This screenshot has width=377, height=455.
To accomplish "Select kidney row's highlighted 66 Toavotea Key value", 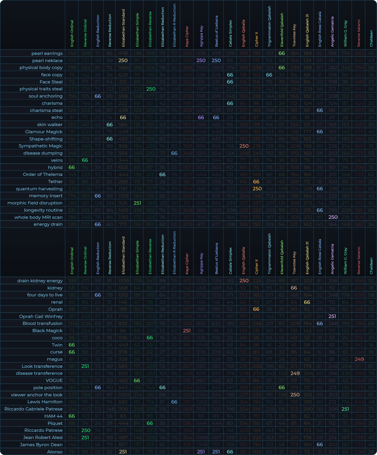I will [294, 288].
